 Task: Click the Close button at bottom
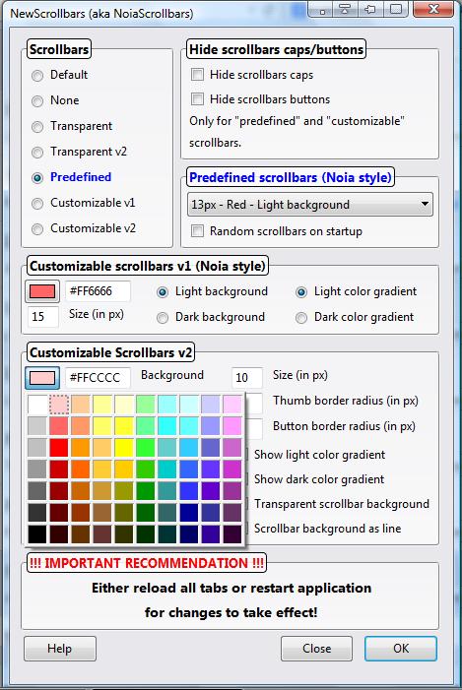[316, 649]
